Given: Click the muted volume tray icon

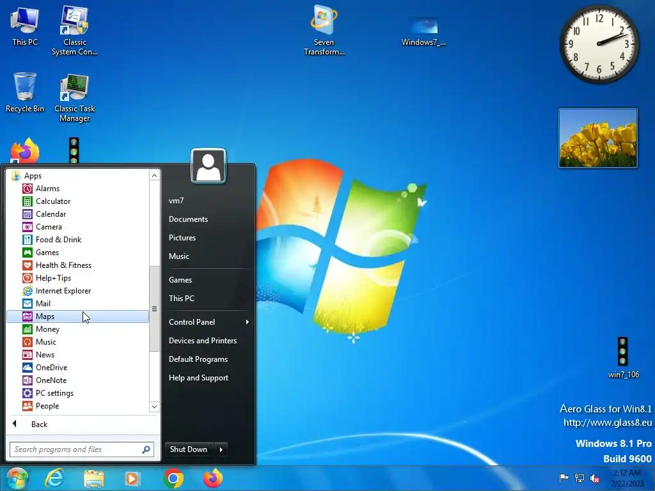Looking at the screenshot, I should (595, 478).
